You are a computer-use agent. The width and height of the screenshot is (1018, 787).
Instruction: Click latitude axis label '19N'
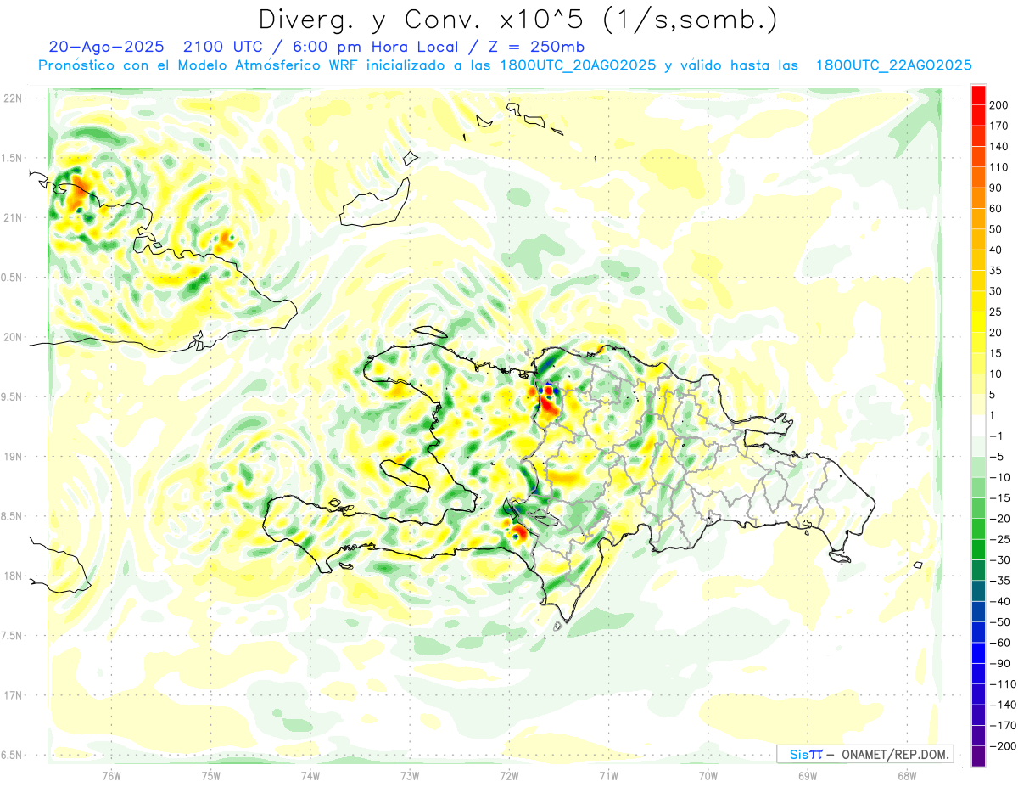(13, 457)
